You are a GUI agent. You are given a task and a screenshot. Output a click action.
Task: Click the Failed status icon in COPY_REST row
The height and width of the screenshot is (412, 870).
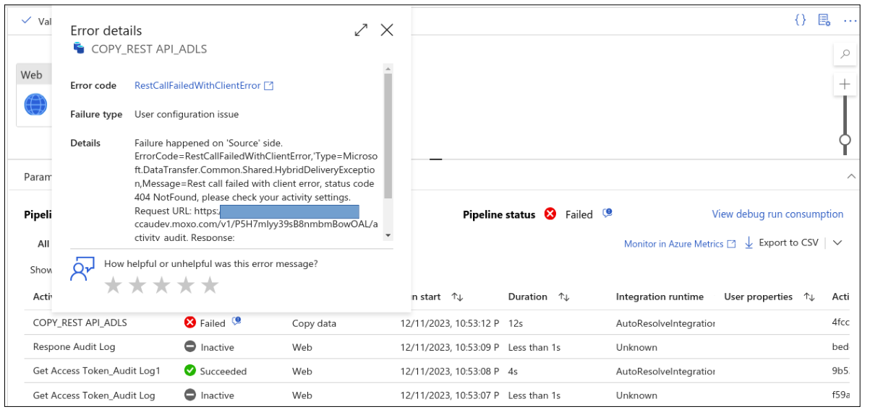click(x=190, y=323)
